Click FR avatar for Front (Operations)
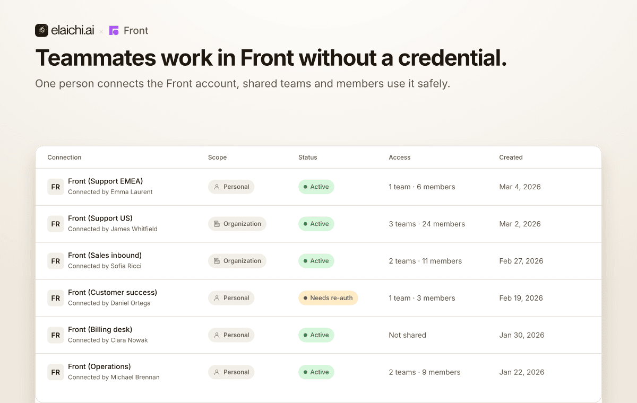Viewport: 637px width, 403px height. (x=56, y=372)
